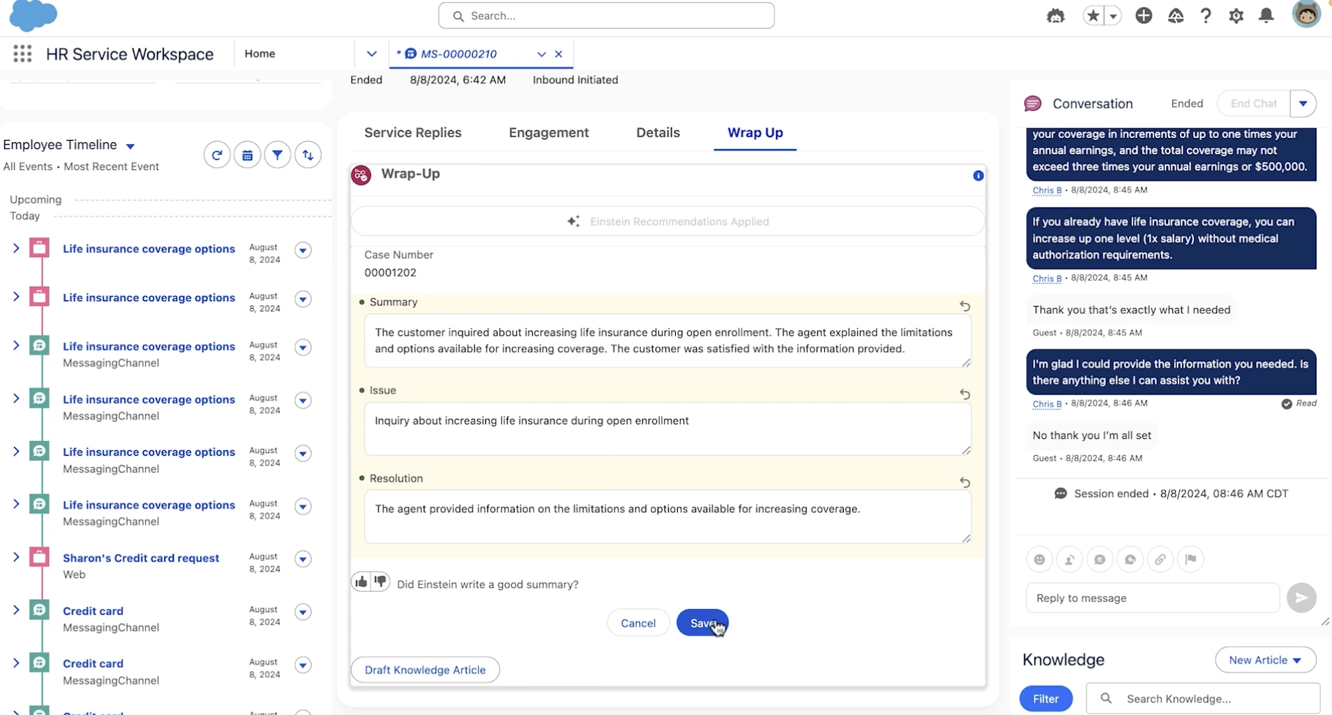1332x715 pixels.
Task: Sort timeline events with the arrows icon
Action: point(308,155)
